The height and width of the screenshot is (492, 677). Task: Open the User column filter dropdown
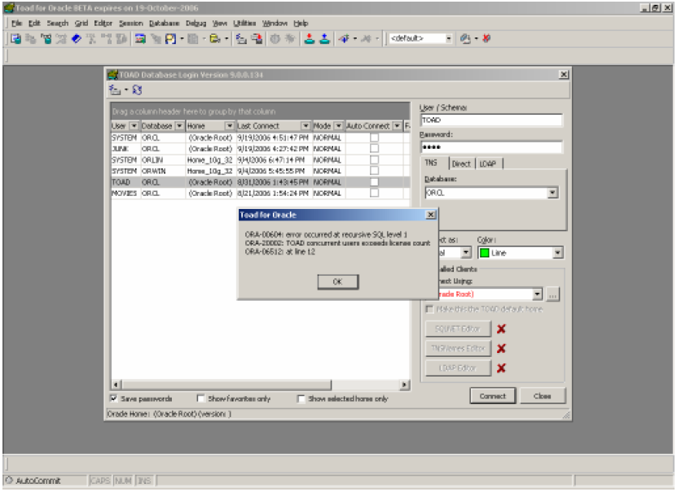click(x=134, y=126)
